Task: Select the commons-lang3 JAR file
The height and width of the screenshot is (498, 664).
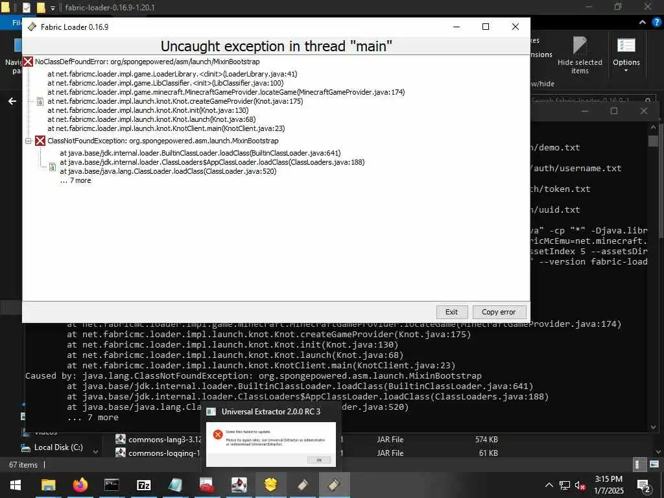Action: tap(165, 440)
